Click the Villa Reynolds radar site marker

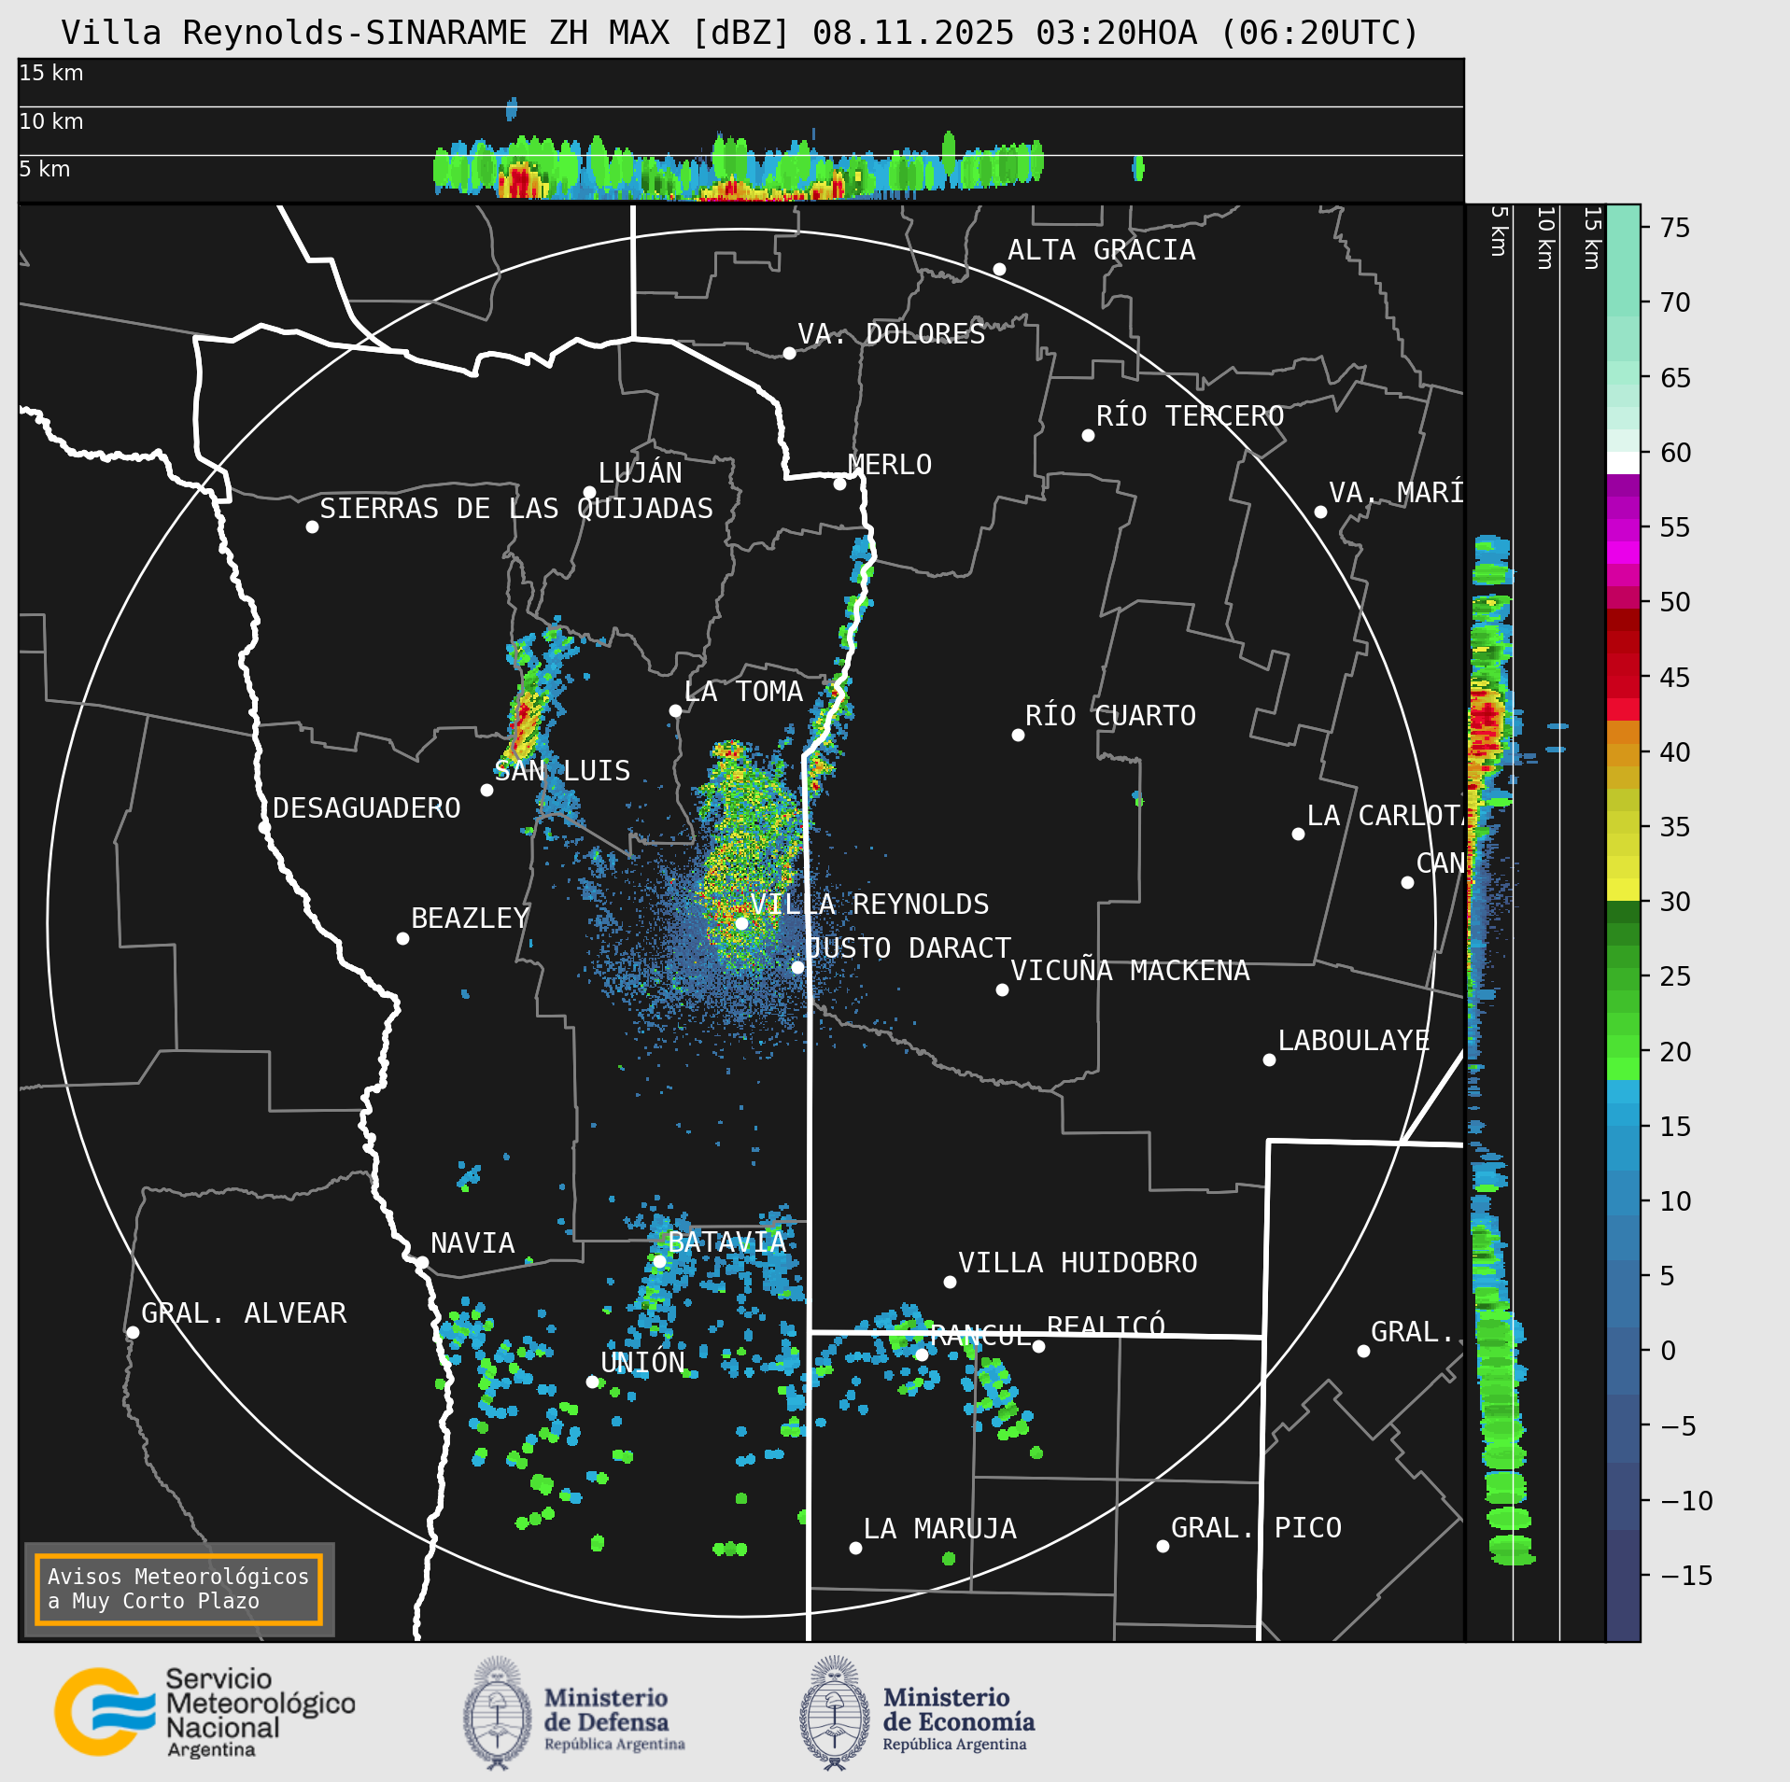click(x=741, y=923)
